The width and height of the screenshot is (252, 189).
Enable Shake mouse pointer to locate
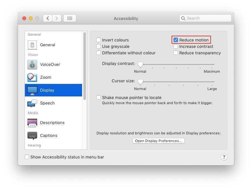[x=99, y=98]
